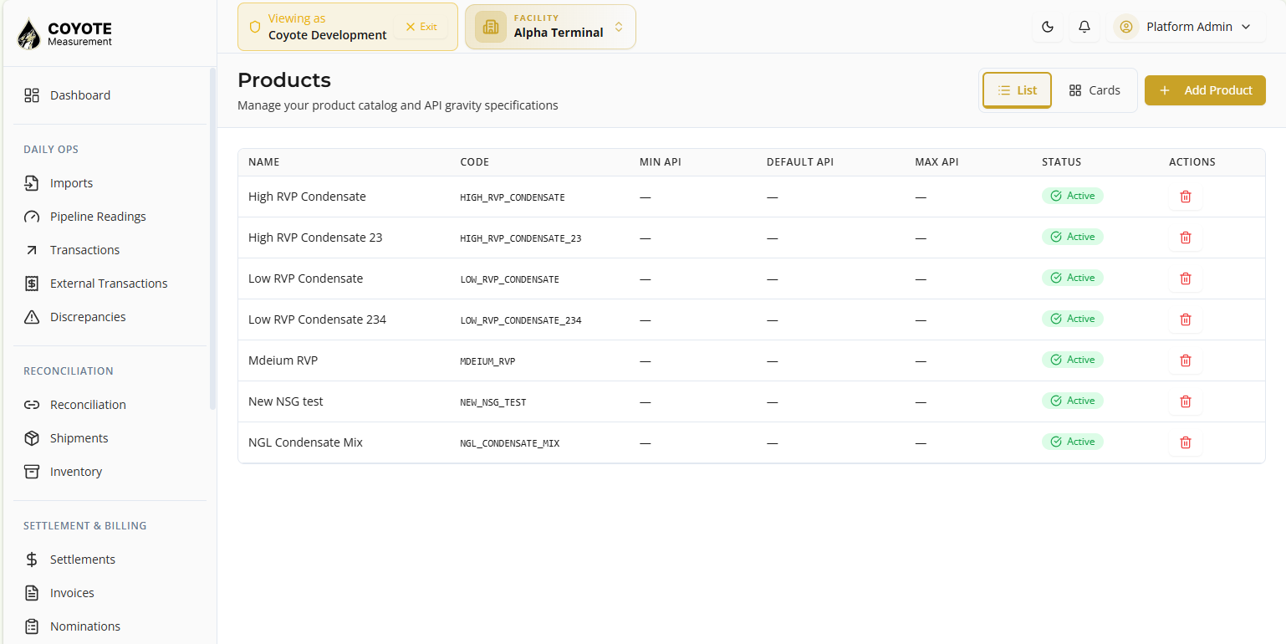The width and height of the screenshot is (1286, 644).
Task: Expand the Platform Admin user menu
Action: tap(1186, 27)
